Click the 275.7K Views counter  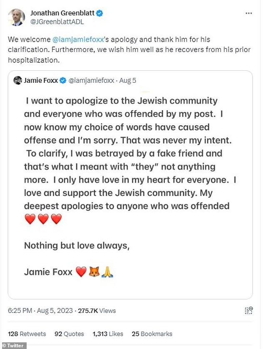coord(97,310)
